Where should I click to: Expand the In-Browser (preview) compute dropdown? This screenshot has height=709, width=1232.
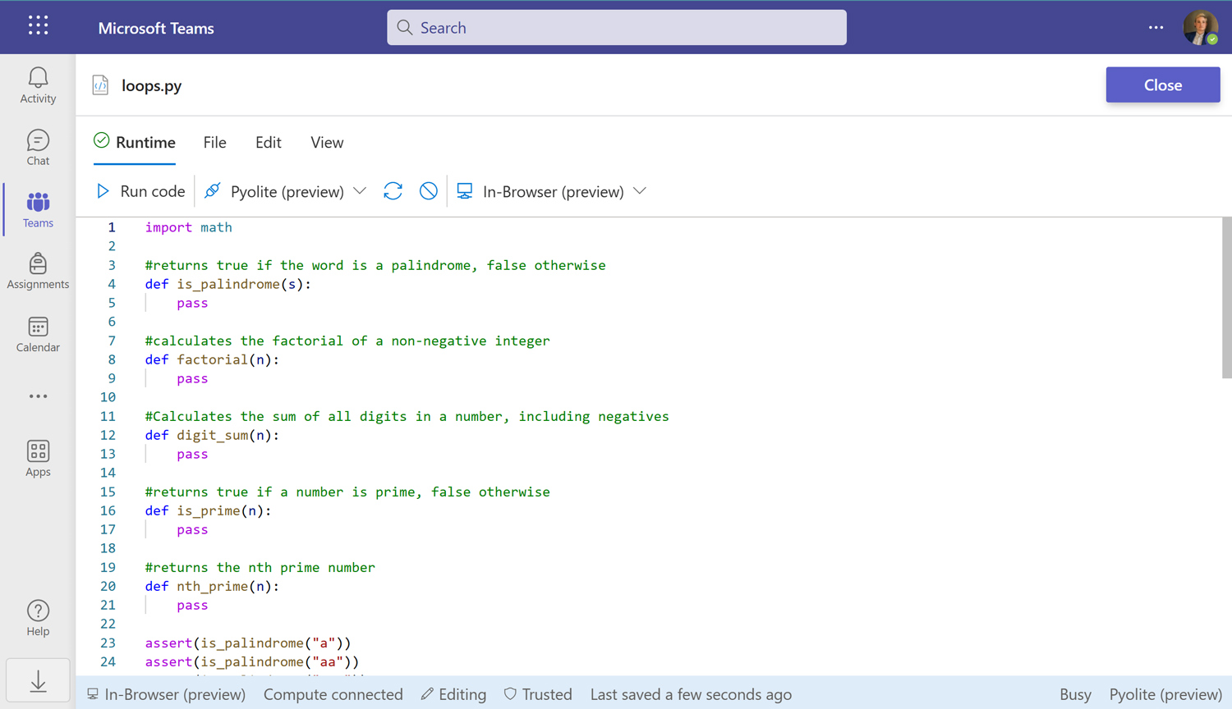coord(640,191)
